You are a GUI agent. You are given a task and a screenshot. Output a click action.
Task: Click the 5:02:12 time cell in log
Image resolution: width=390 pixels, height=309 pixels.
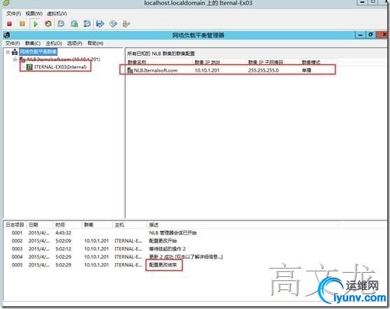(63, 249)
